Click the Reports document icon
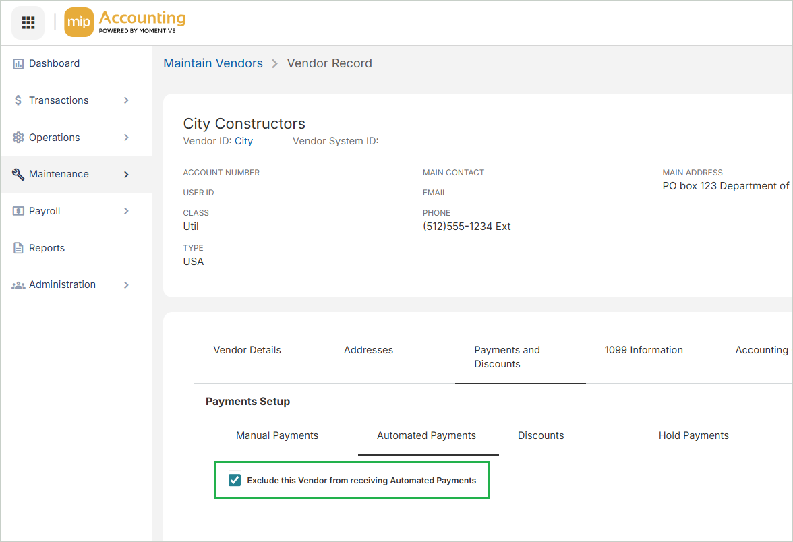Image resolution: width=793 pixels, height=542 pixels. [18, 248]
